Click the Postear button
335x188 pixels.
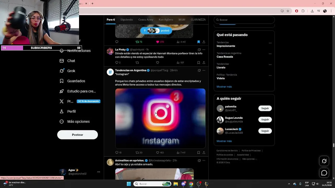77,135
